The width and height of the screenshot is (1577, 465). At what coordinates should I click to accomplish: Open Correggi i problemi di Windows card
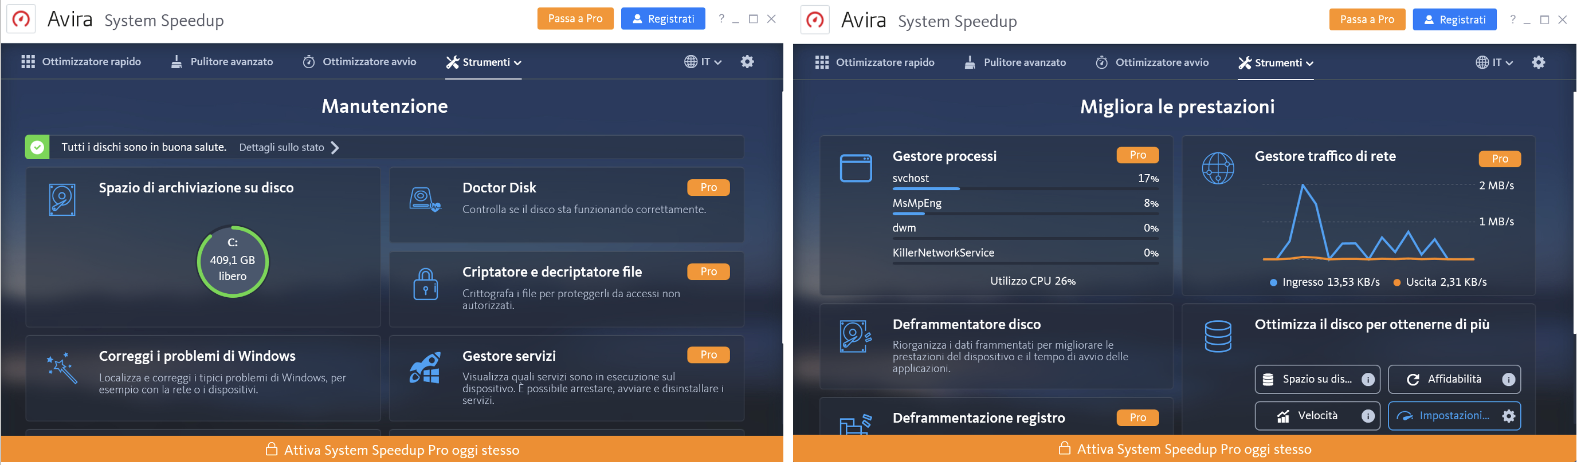203,378
